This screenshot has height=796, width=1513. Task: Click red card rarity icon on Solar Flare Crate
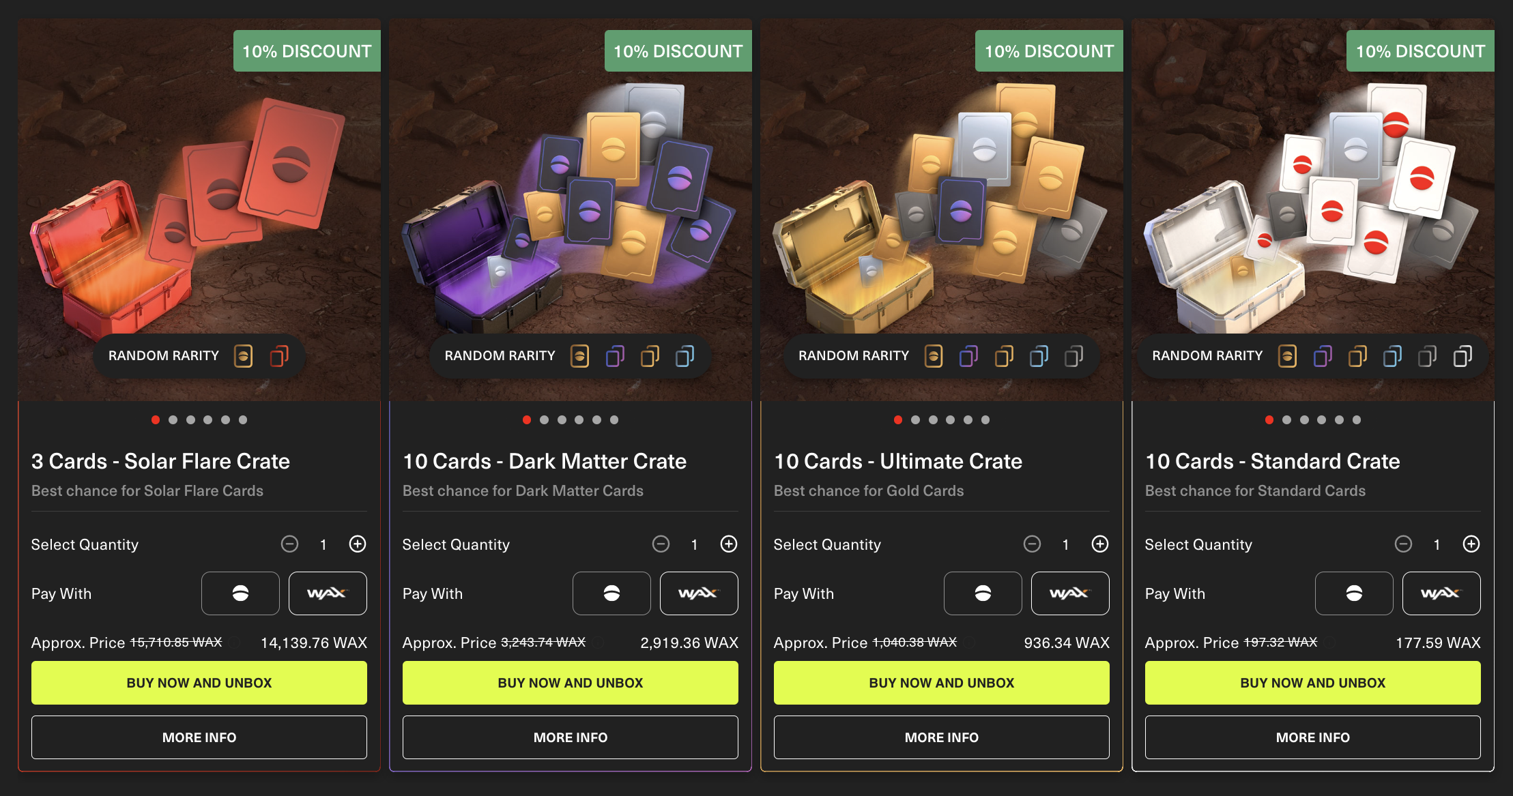point(279,356)
